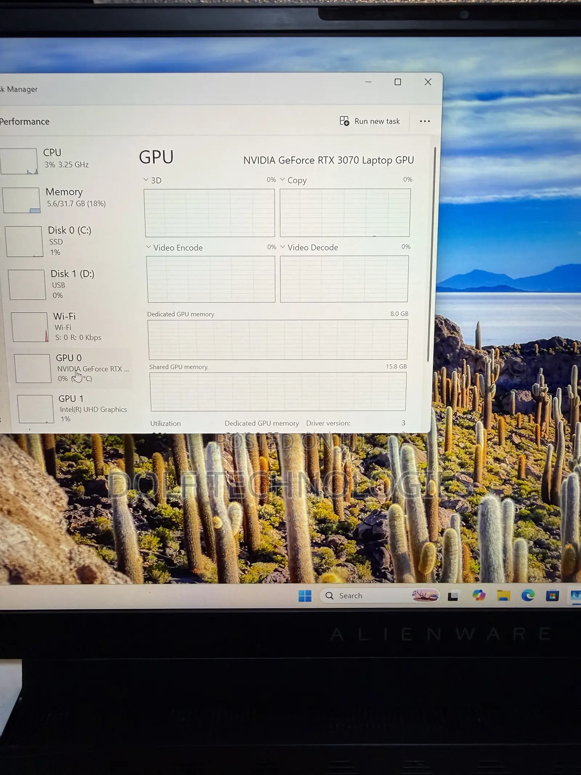This screenshot has width=581, height=775.
Task: Click the Performance page heading
Action: (24, 122)
